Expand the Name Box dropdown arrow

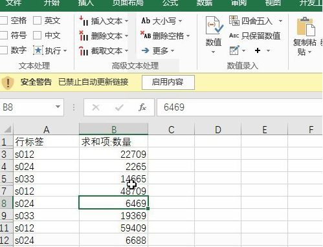click(58, 107)
